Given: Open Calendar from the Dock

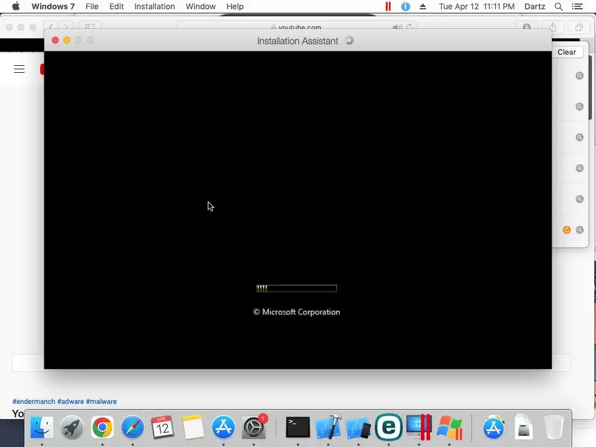Looking at the screenshot, I should click(163, 427).
